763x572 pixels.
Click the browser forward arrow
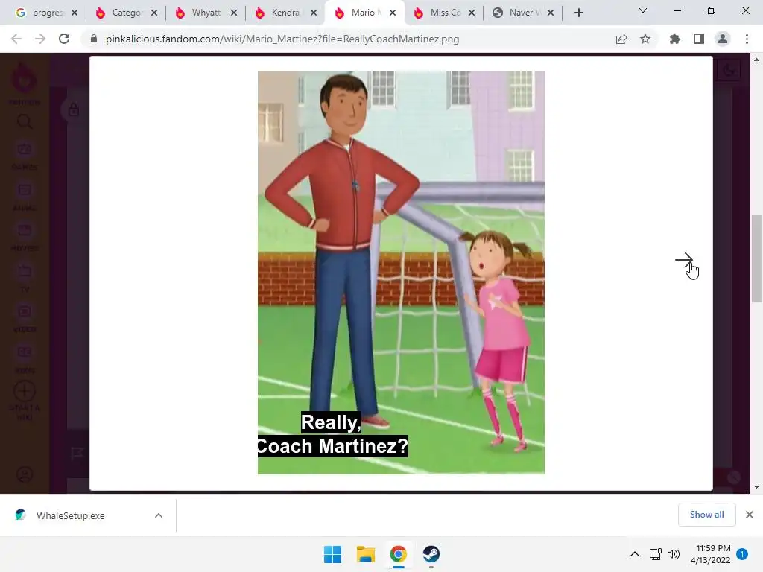click(x=40, y=39)
